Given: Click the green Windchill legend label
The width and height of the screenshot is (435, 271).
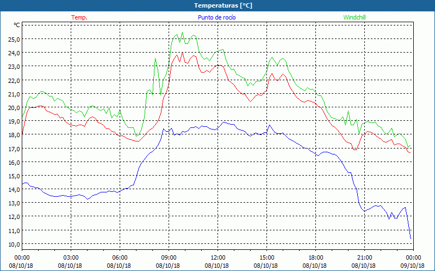Looking at the screenshot, I should click(x=355, y=17).
